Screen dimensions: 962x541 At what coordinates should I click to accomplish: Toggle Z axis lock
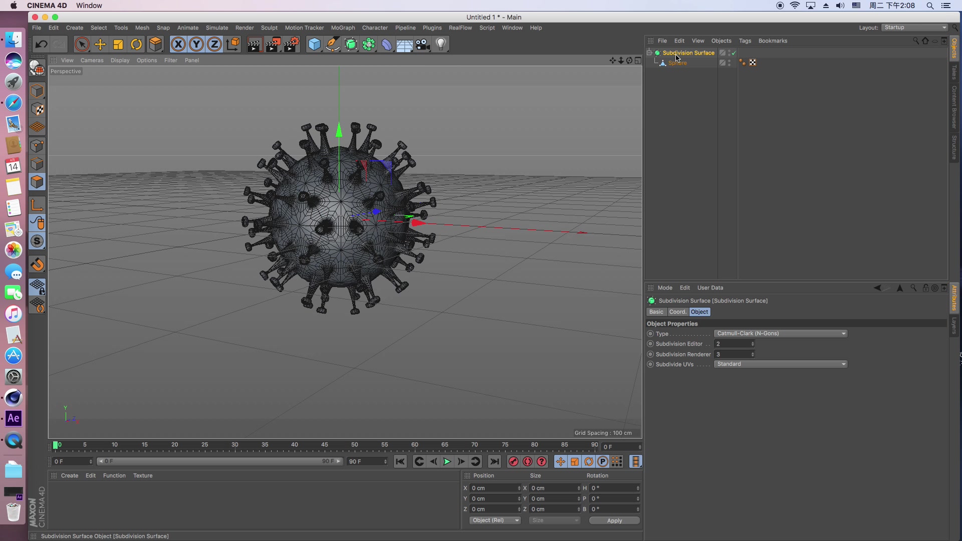click(214, 45)
